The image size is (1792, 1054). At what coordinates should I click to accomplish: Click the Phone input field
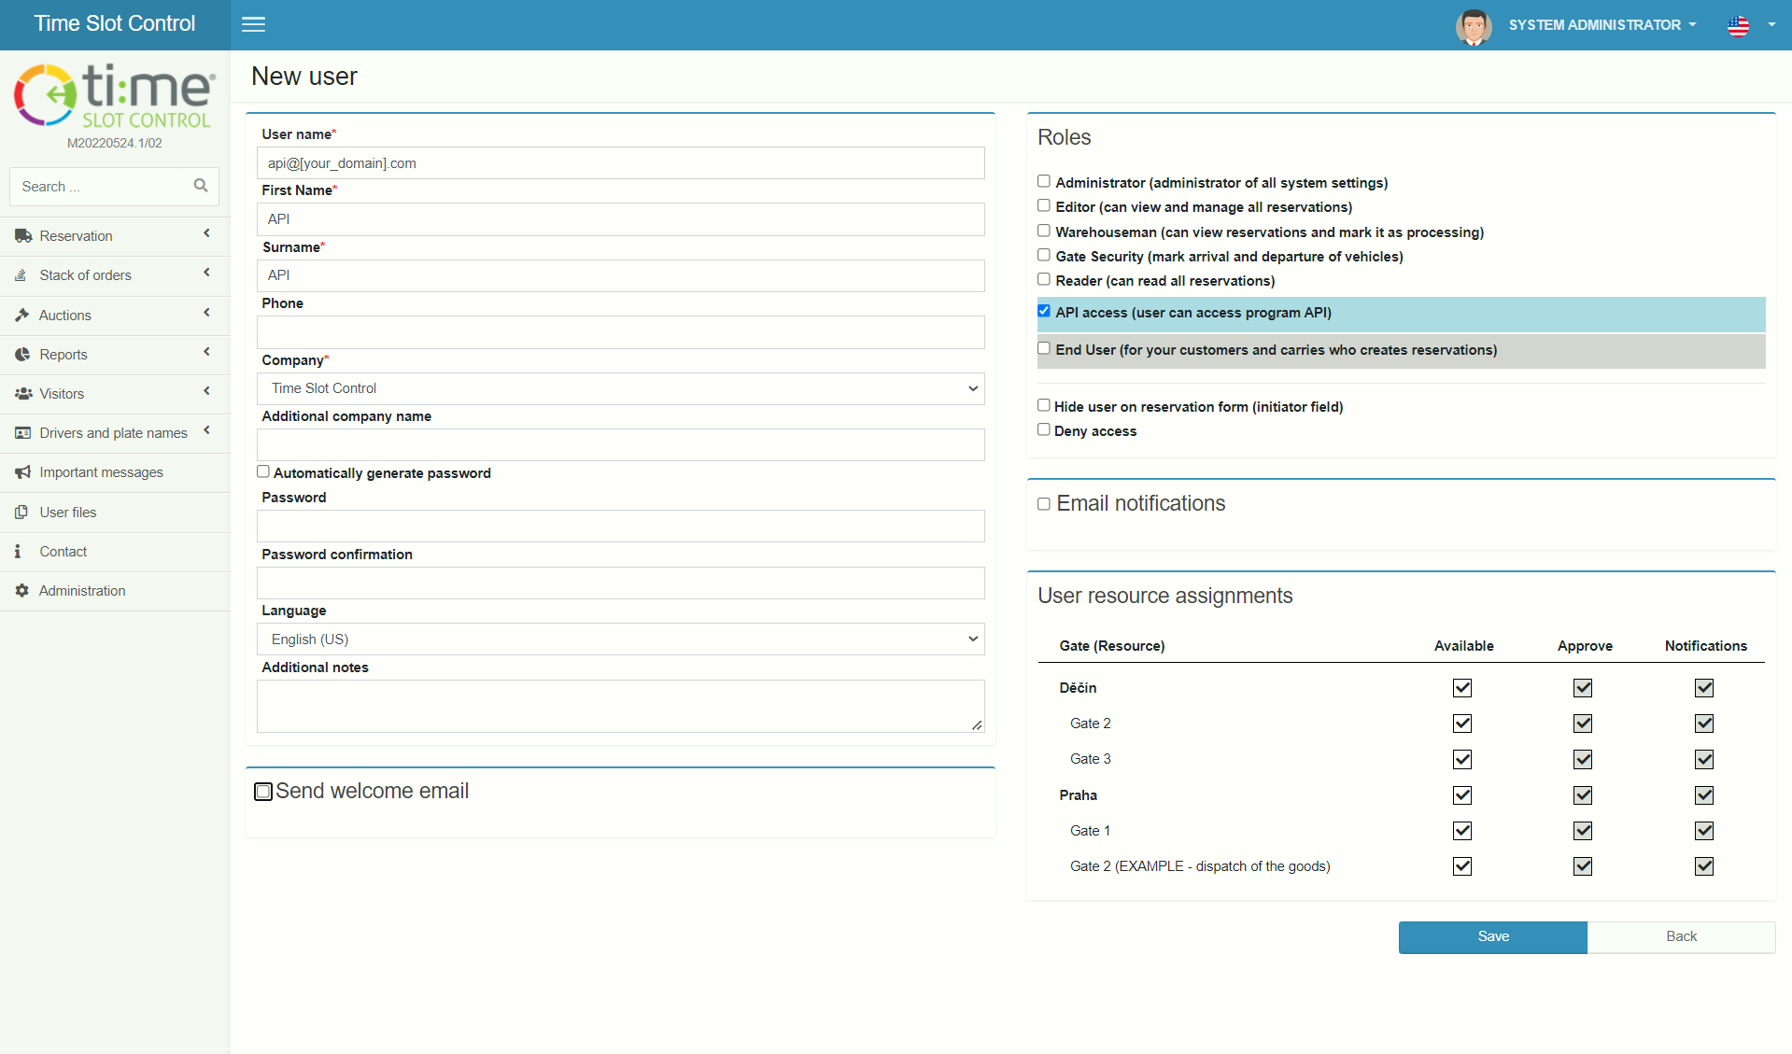tap(620, 332)
